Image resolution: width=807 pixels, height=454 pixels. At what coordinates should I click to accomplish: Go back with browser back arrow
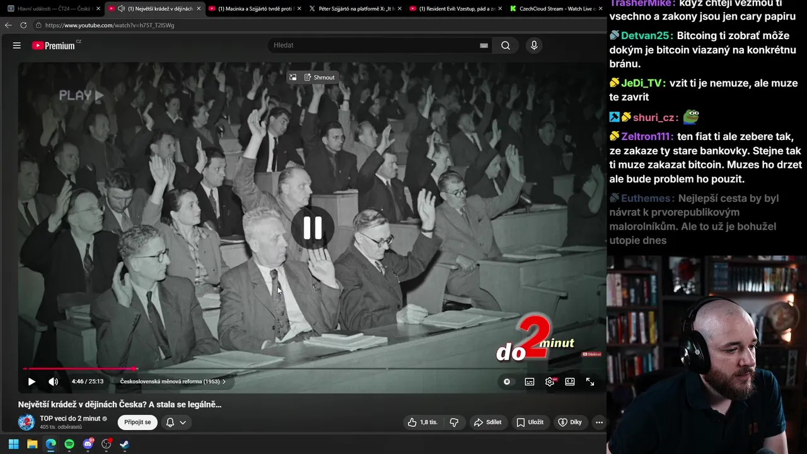[8, 25]
